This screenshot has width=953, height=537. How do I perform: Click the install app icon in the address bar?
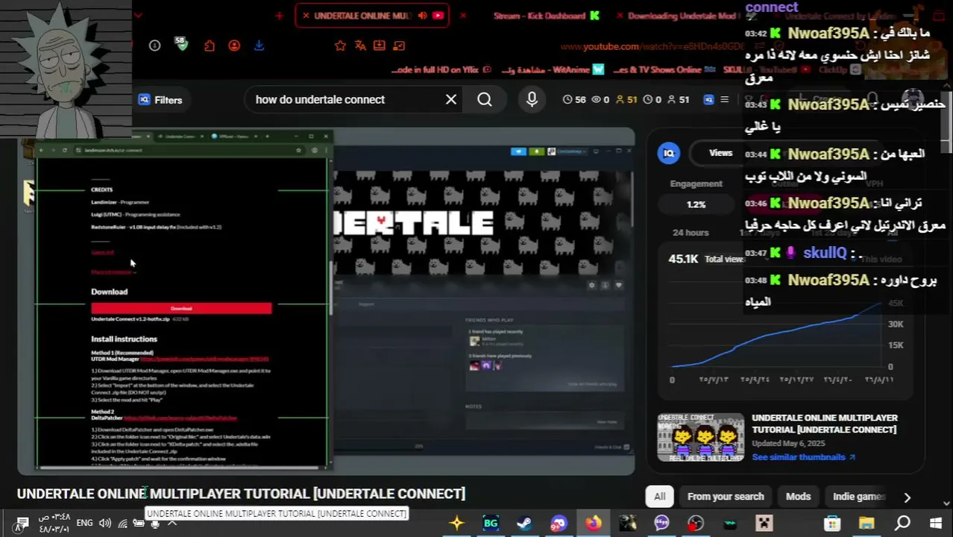380,45
